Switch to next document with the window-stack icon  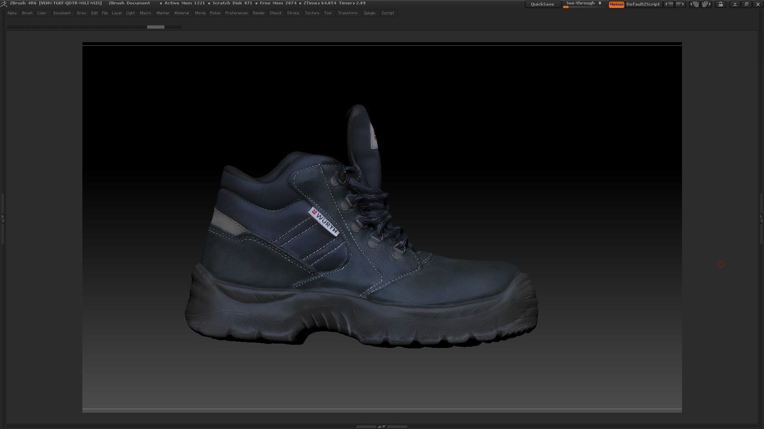point(707,4)
